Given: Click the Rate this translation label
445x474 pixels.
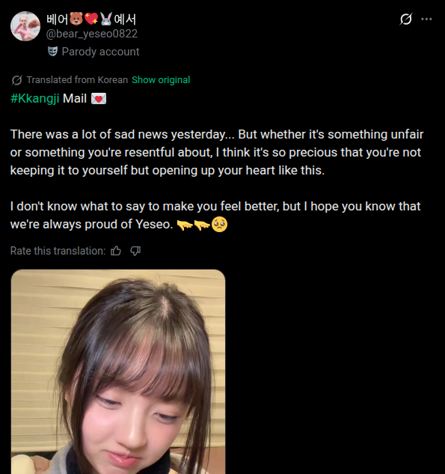Looking at the screenshot, I should point(58,251).
